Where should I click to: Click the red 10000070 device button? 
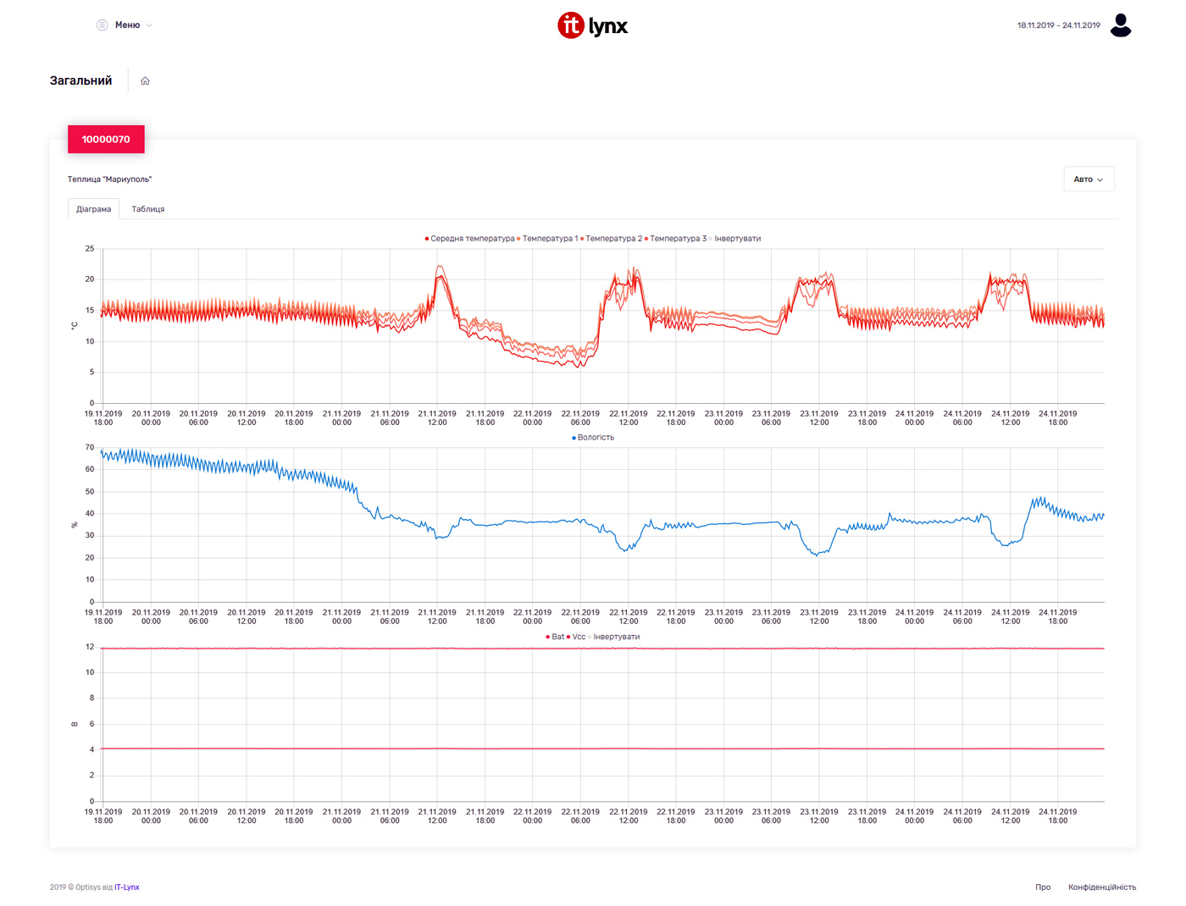106,140
